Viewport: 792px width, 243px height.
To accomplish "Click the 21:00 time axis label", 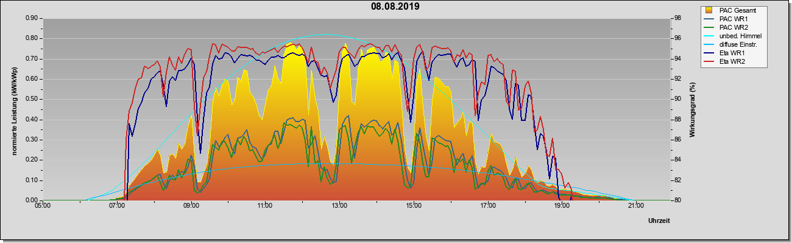I will [635, 205].
